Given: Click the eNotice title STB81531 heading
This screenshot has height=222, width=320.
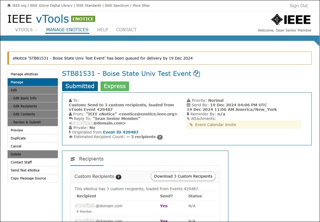Looking at the screenshot, I should [126, 74].
